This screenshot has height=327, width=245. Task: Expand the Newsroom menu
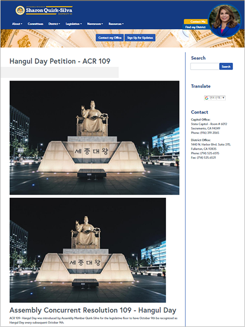[95, 24]
